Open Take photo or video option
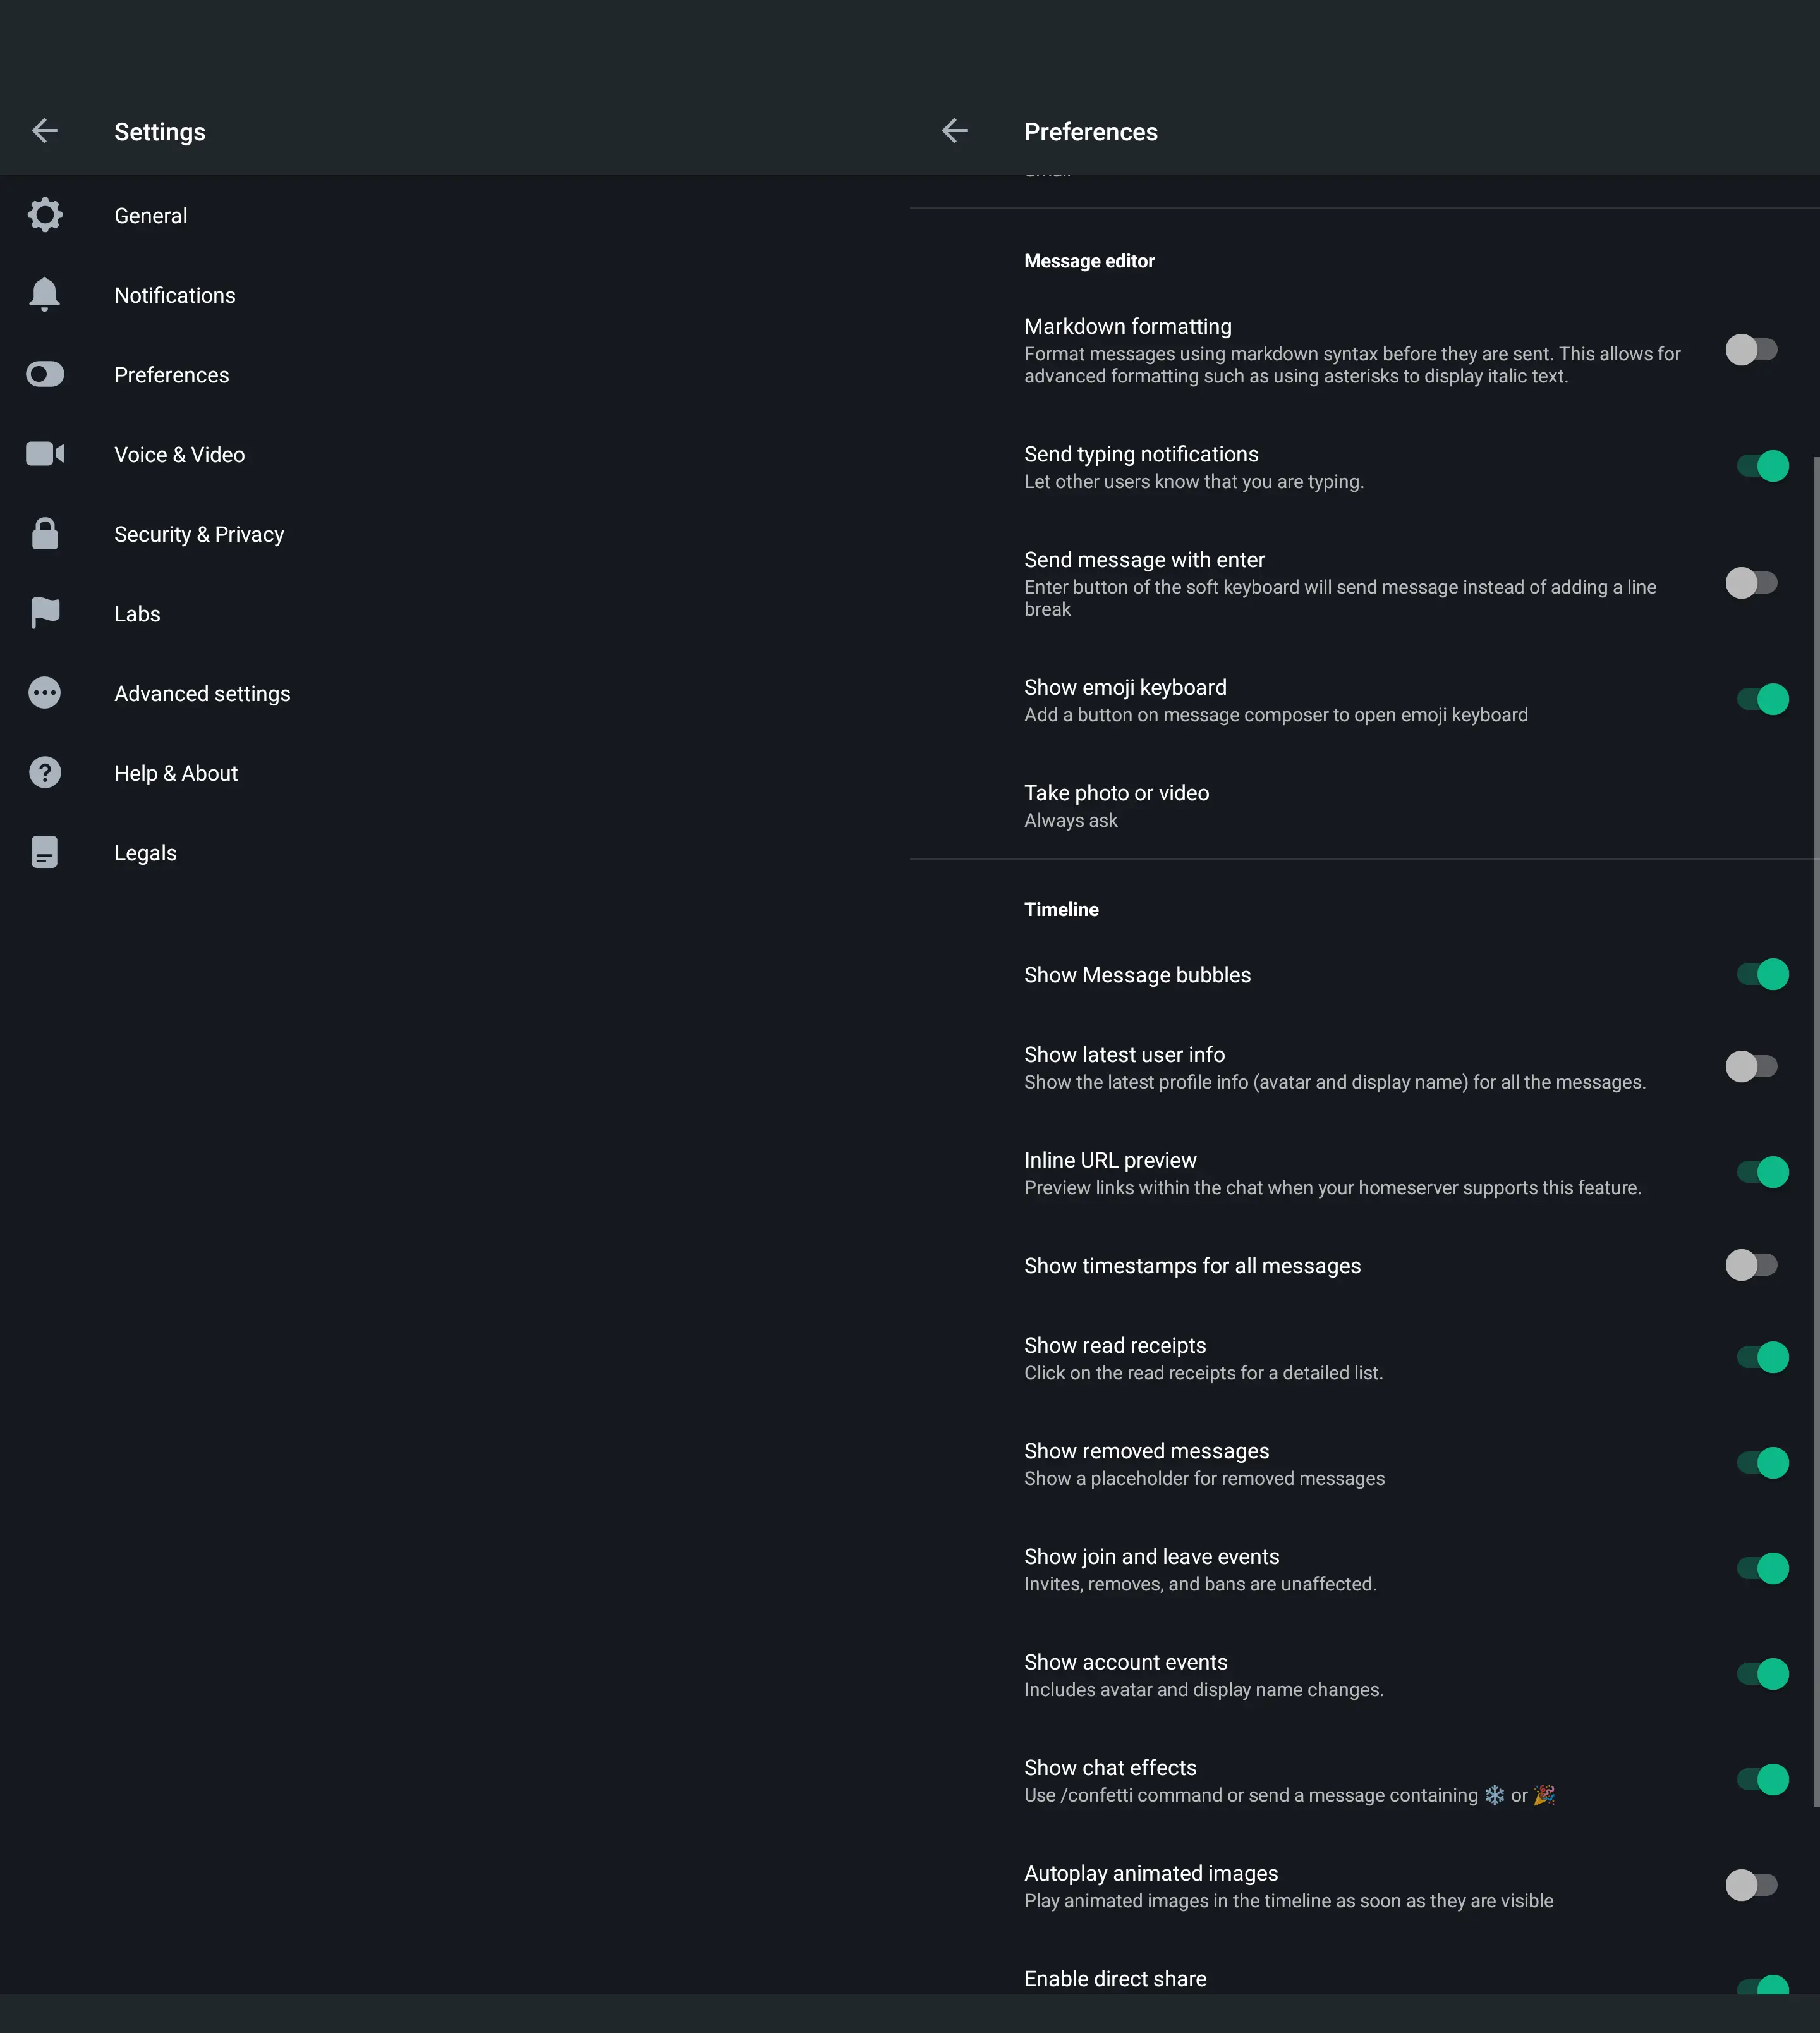The image size is (1820, 2033). (1365, 807)
